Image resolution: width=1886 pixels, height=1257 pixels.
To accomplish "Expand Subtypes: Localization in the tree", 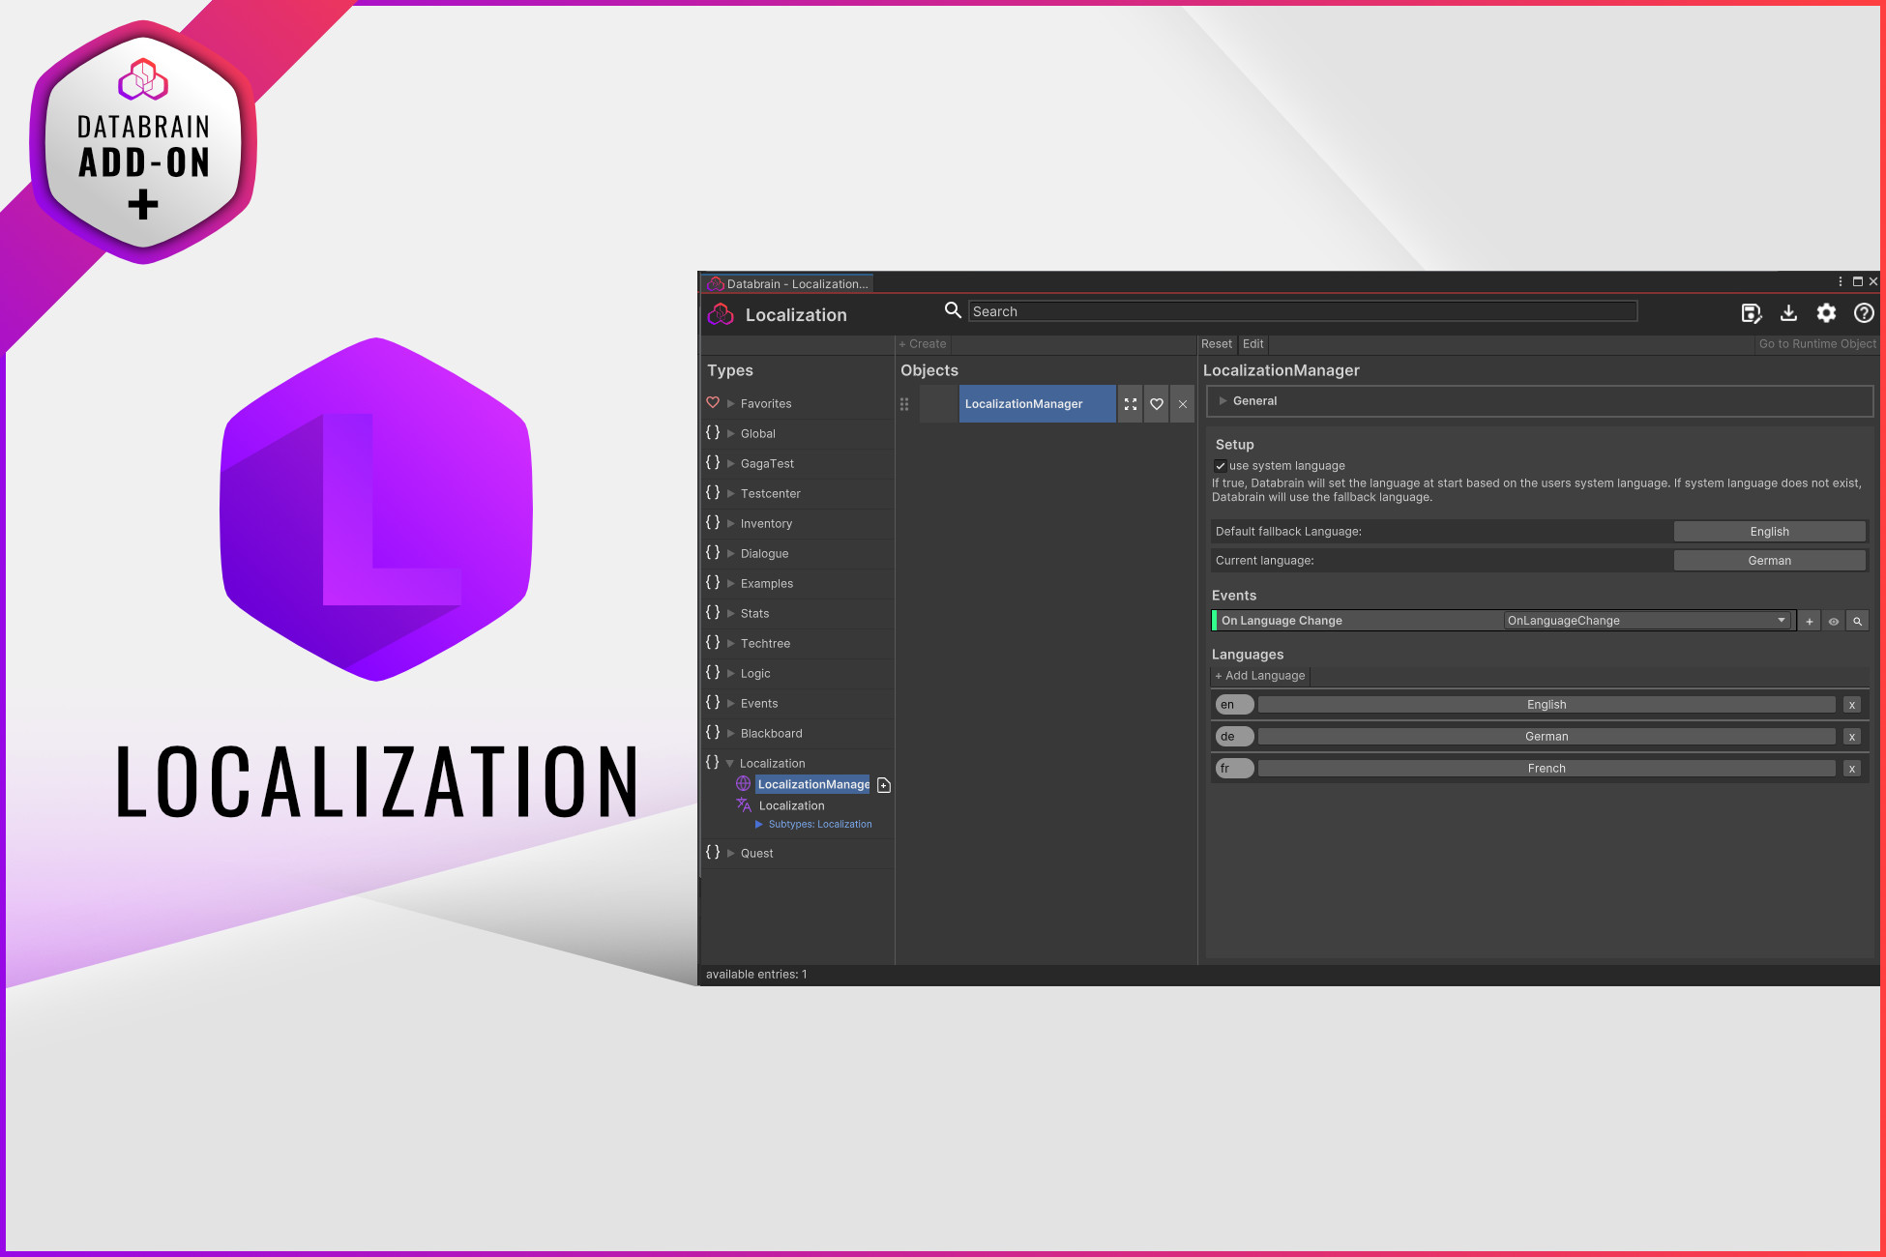I will tap(759, 824).
